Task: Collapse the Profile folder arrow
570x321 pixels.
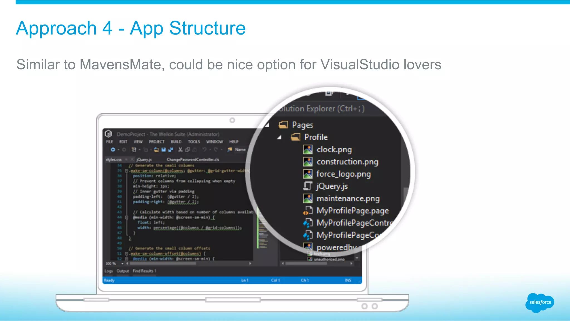Action: click(x=279, y=137)
